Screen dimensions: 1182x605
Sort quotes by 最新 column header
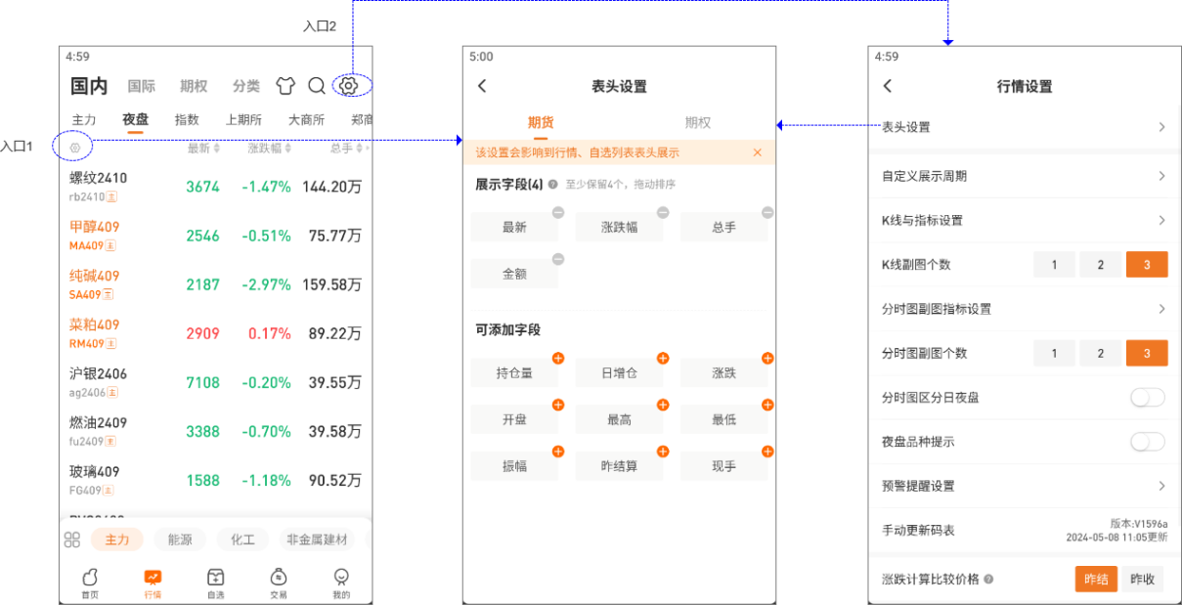point(203,148)
